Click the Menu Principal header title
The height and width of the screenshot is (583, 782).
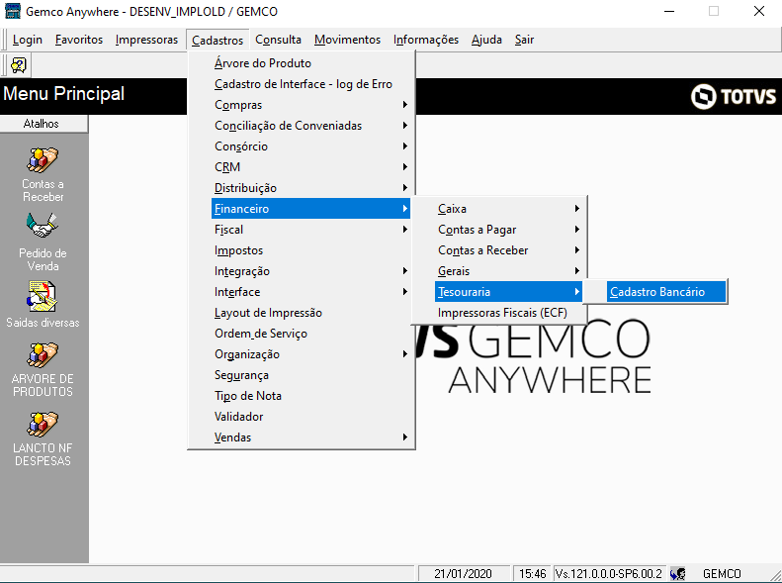64,94
